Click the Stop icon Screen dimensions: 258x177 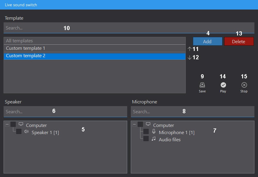[244, 85]
